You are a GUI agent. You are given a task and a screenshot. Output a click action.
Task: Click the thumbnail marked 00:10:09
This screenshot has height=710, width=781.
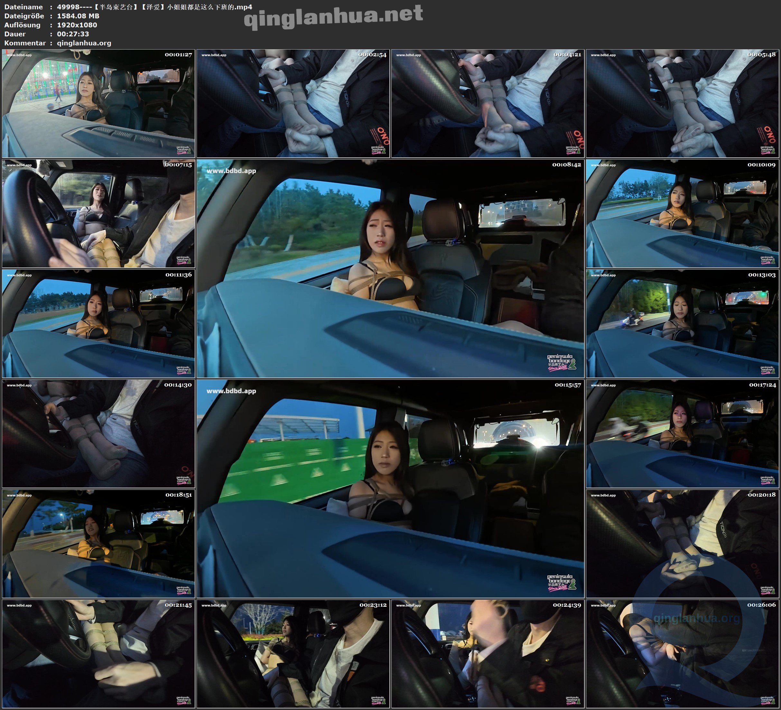click(682, 213)
